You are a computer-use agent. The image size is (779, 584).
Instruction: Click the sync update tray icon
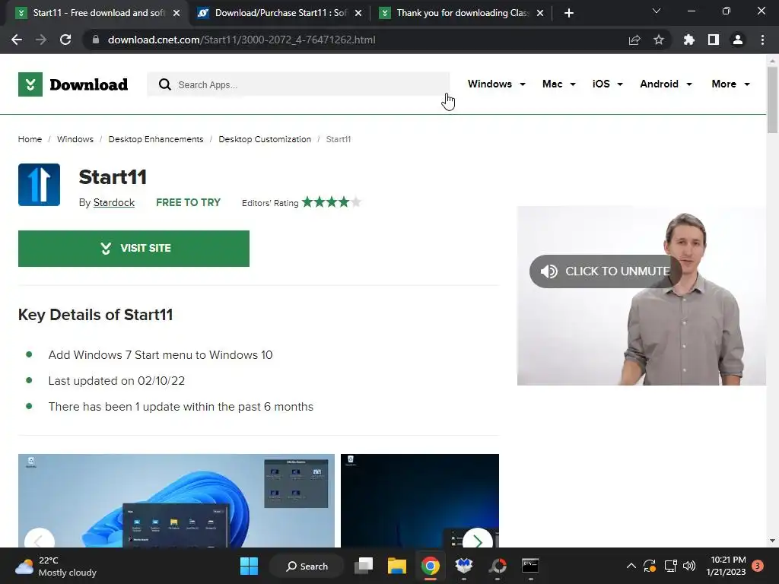[650, 566]
